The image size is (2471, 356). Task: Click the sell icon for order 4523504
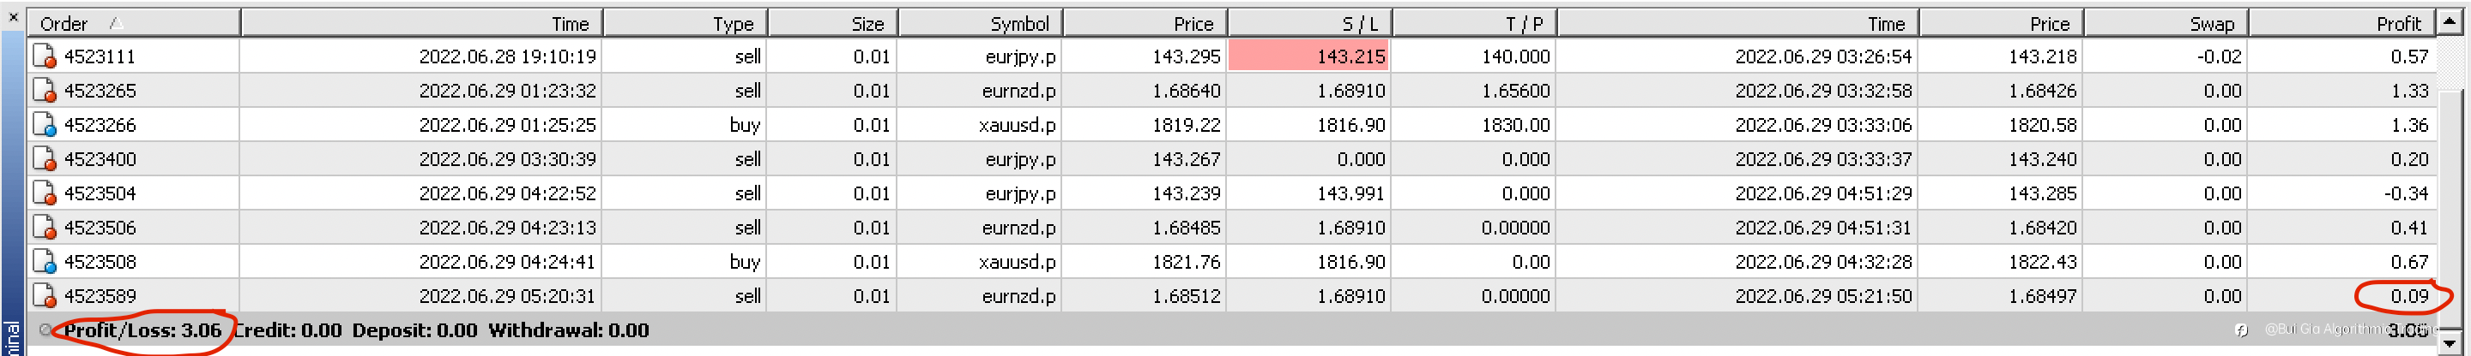(x=44, y=194)
